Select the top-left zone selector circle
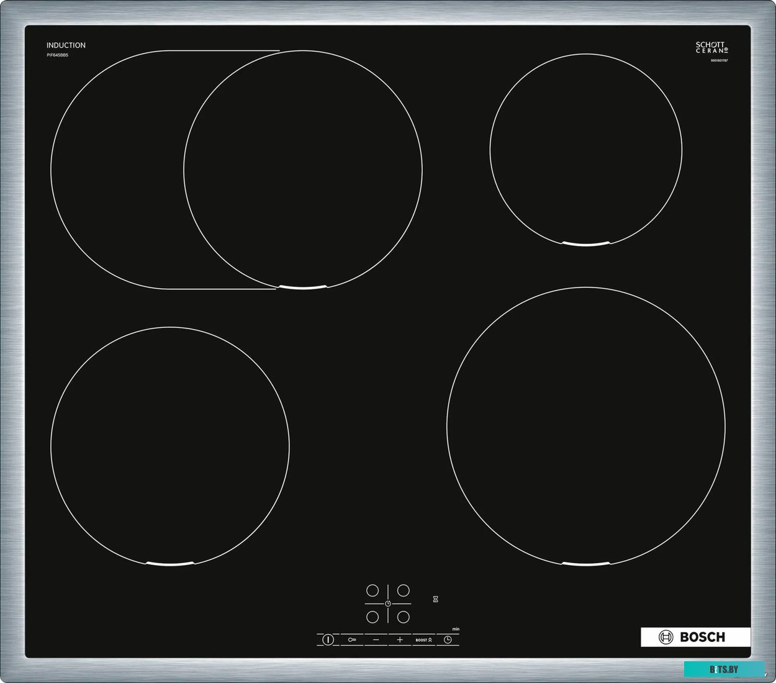 tap(372, 590)
